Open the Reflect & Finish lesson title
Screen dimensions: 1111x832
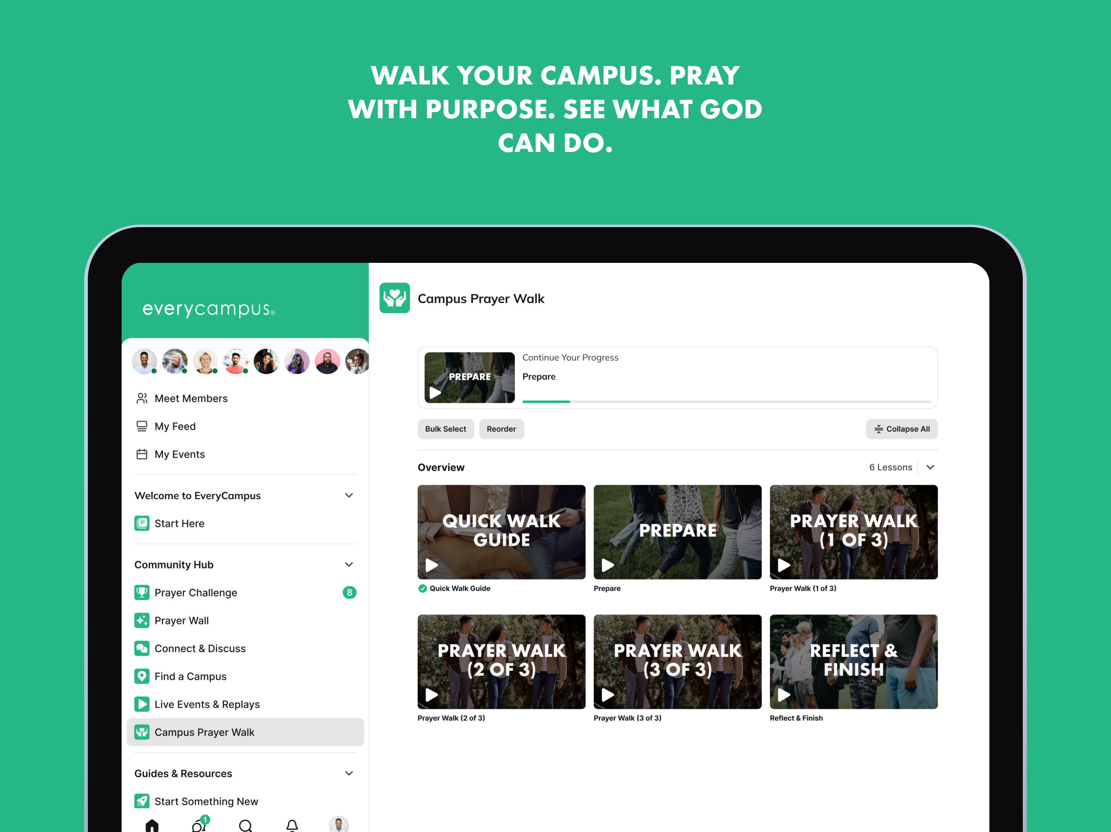tap(796, 718)
